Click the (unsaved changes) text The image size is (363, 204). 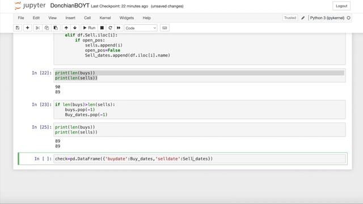pyautogui.click(x=167, y=6)
